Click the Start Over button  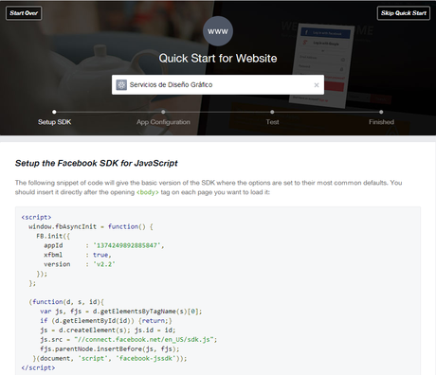[x=24, y=13]
